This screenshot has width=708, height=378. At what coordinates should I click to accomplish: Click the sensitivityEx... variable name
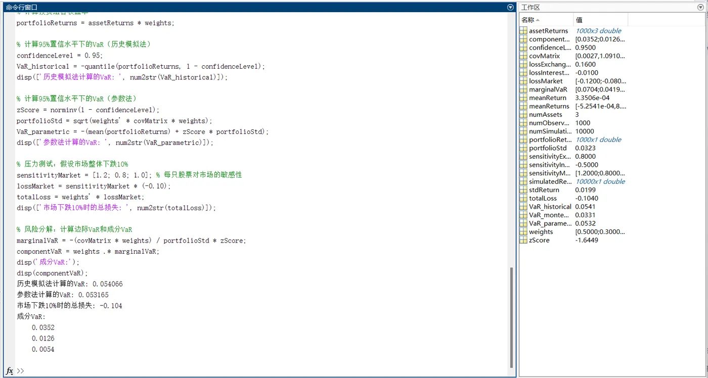point(550,157)
